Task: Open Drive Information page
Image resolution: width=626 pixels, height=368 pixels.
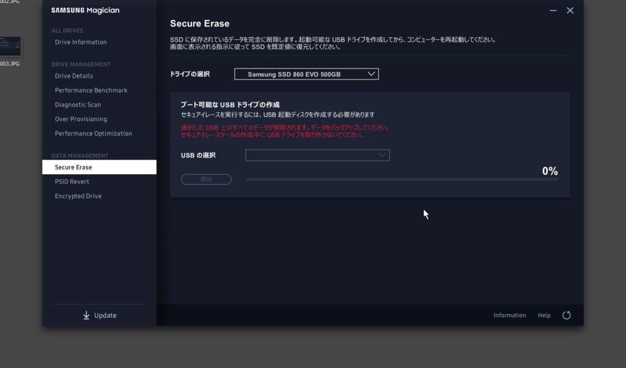Action: pos(81,42)
